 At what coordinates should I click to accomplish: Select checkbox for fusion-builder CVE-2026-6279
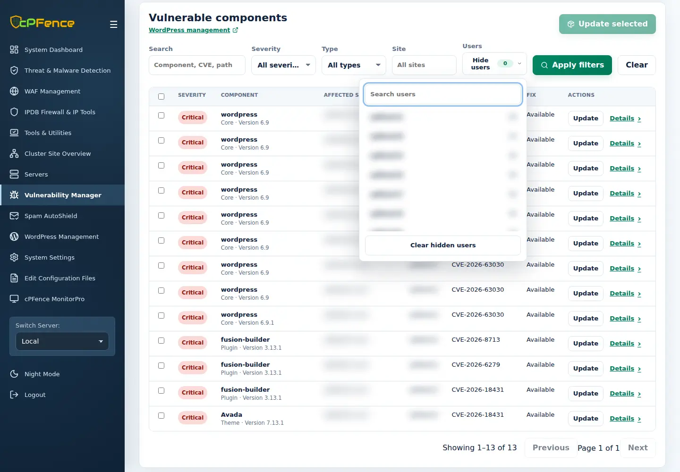(161, 365)
